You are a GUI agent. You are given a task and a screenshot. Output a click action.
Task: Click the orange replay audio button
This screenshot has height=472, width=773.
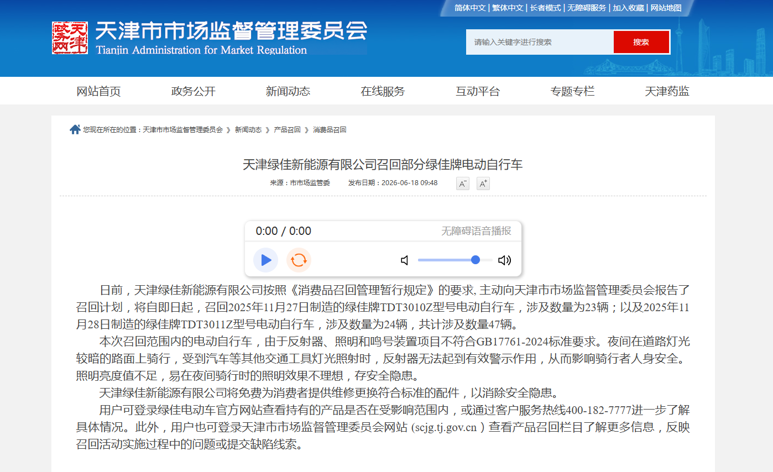(299, 260)
